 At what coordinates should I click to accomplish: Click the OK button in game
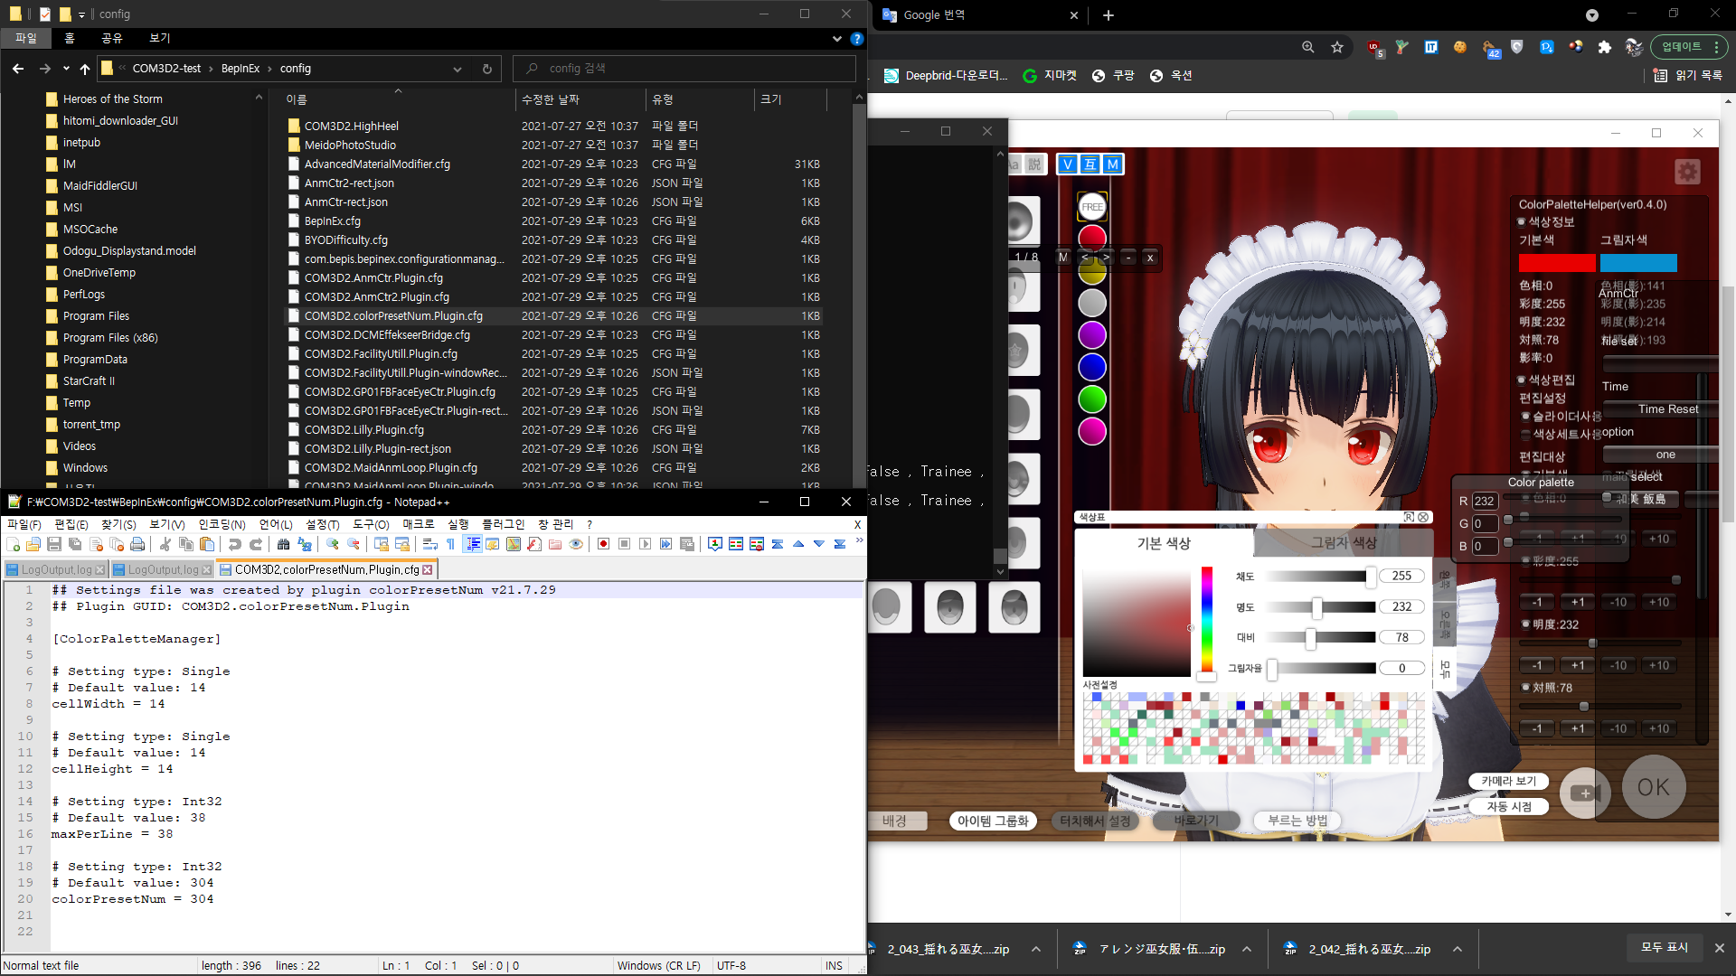(x=1654, y=787)
